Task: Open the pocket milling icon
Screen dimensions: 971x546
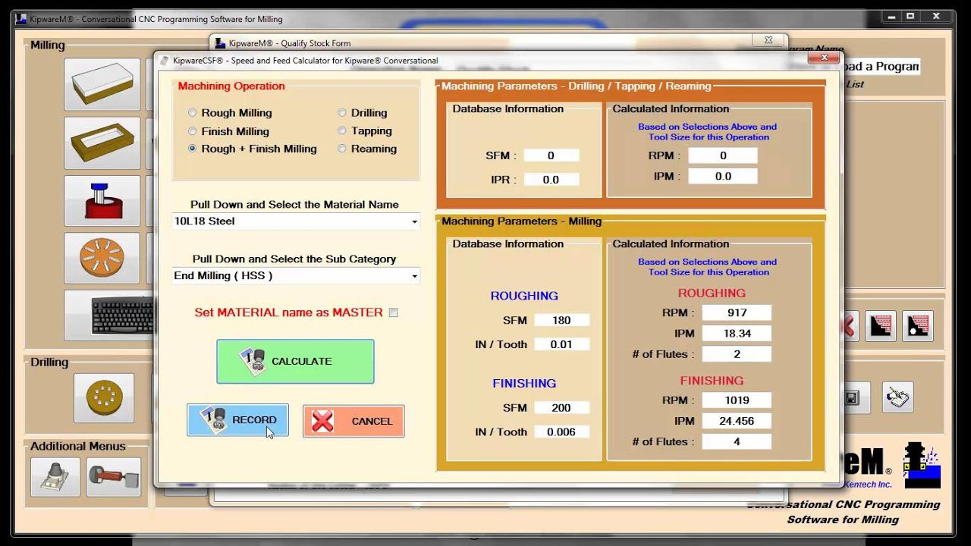Action: point(102,143)
